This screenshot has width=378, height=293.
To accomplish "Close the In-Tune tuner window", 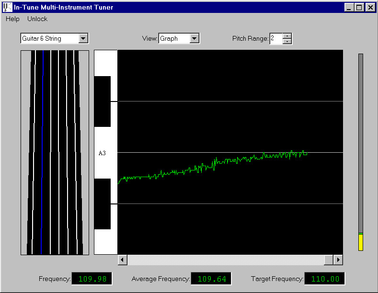I will pyautogui.click(x=370, y=8).
